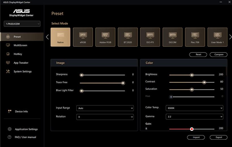
Task: Expand the Gamma dropdown
Action: pos(194,116)
